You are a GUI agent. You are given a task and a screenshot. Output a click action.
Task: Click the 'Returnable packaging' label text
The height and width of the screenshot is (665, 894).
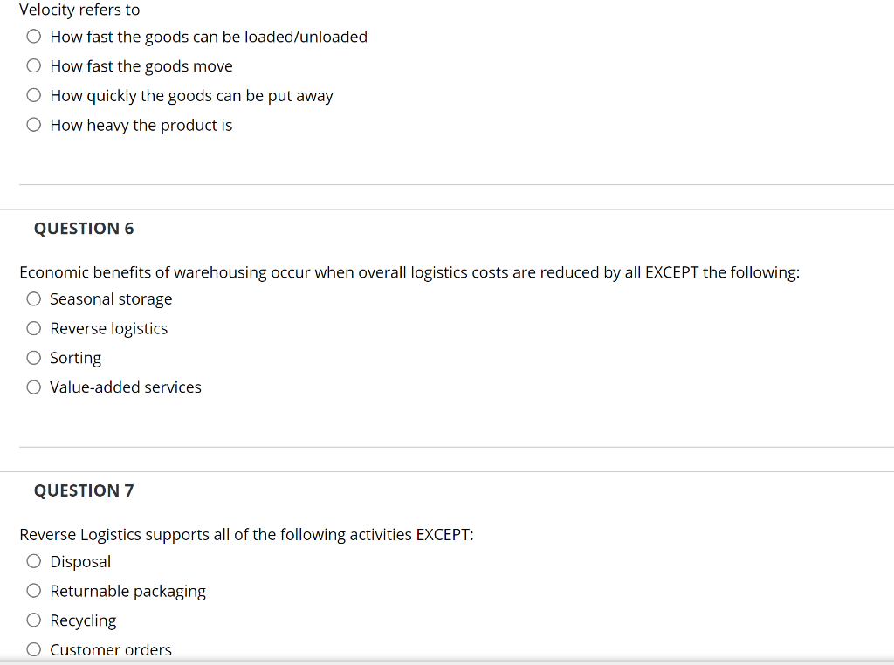click(128, 591)
